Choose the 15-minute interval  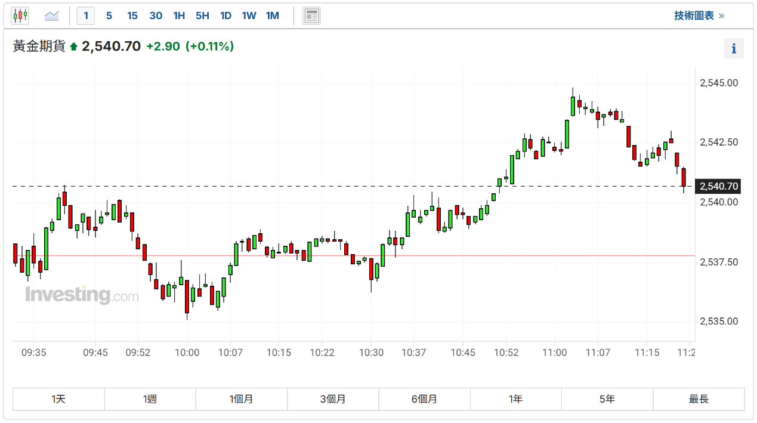[x=132, y=16]
